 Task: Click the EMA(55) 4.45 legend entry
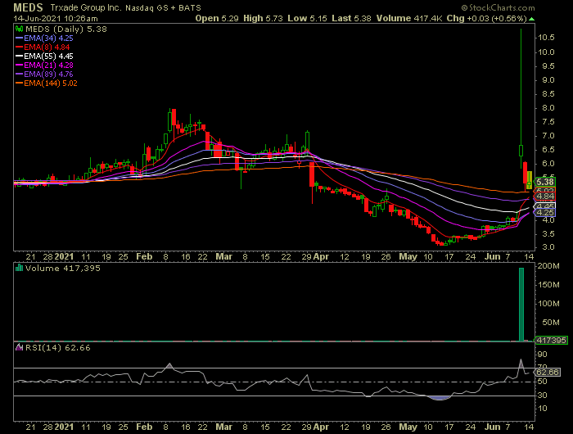click(x=44, y=57)
